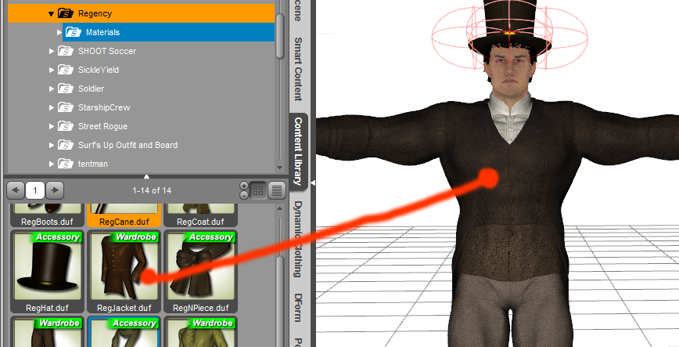Click the SickleYield folder icon
Viewport: 679px width, 347px height.
(x=66, y=70)
